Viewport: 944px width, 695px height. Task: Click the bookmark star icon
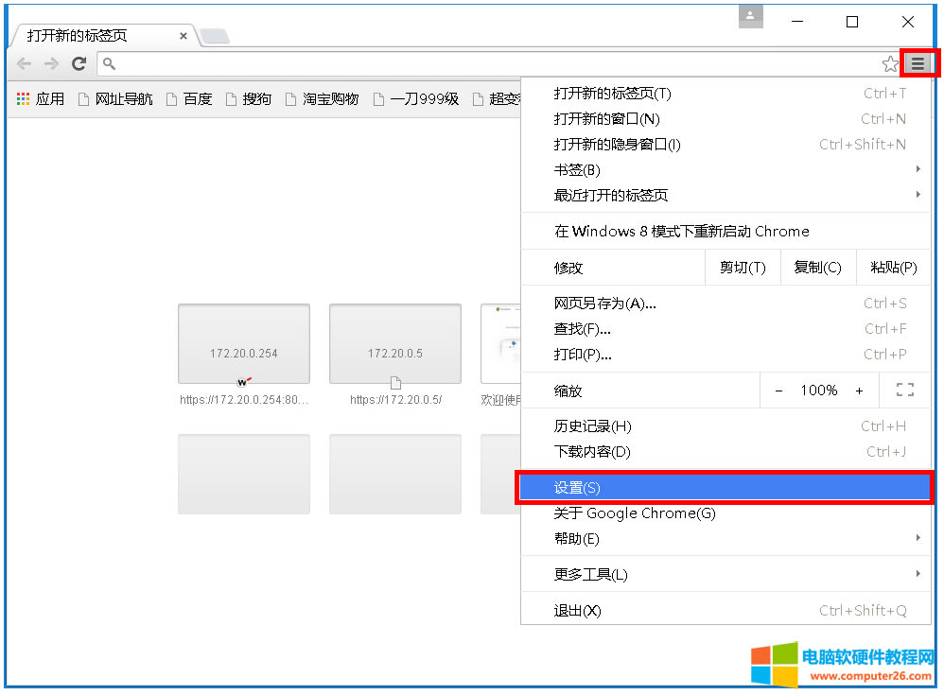point(889,64)
